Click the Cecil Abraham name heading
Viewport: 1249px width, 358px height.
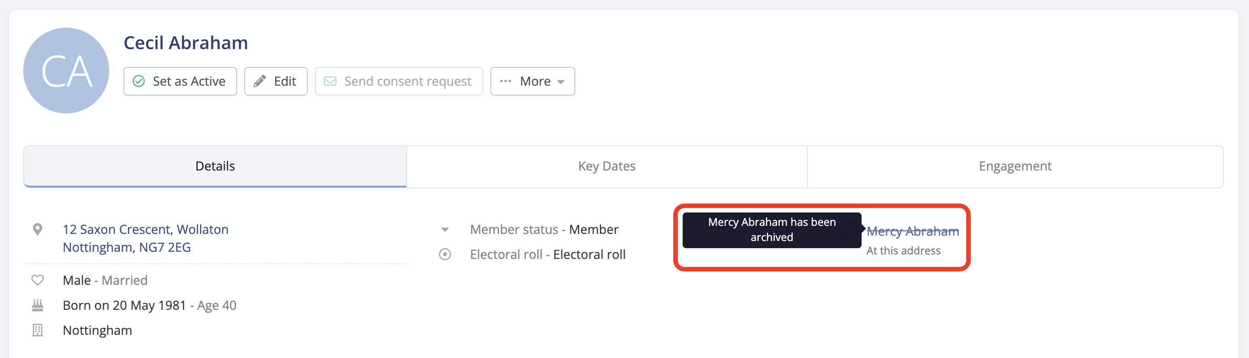[x=186, y=42]
